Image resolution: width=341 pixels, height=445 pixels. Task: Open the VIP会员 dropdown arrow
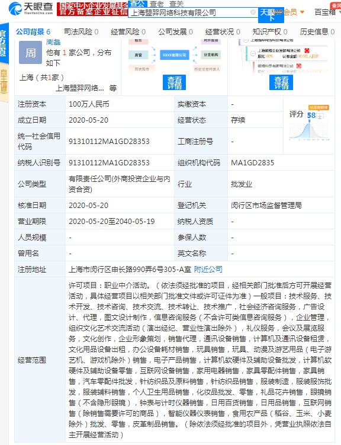pos(302,12)
